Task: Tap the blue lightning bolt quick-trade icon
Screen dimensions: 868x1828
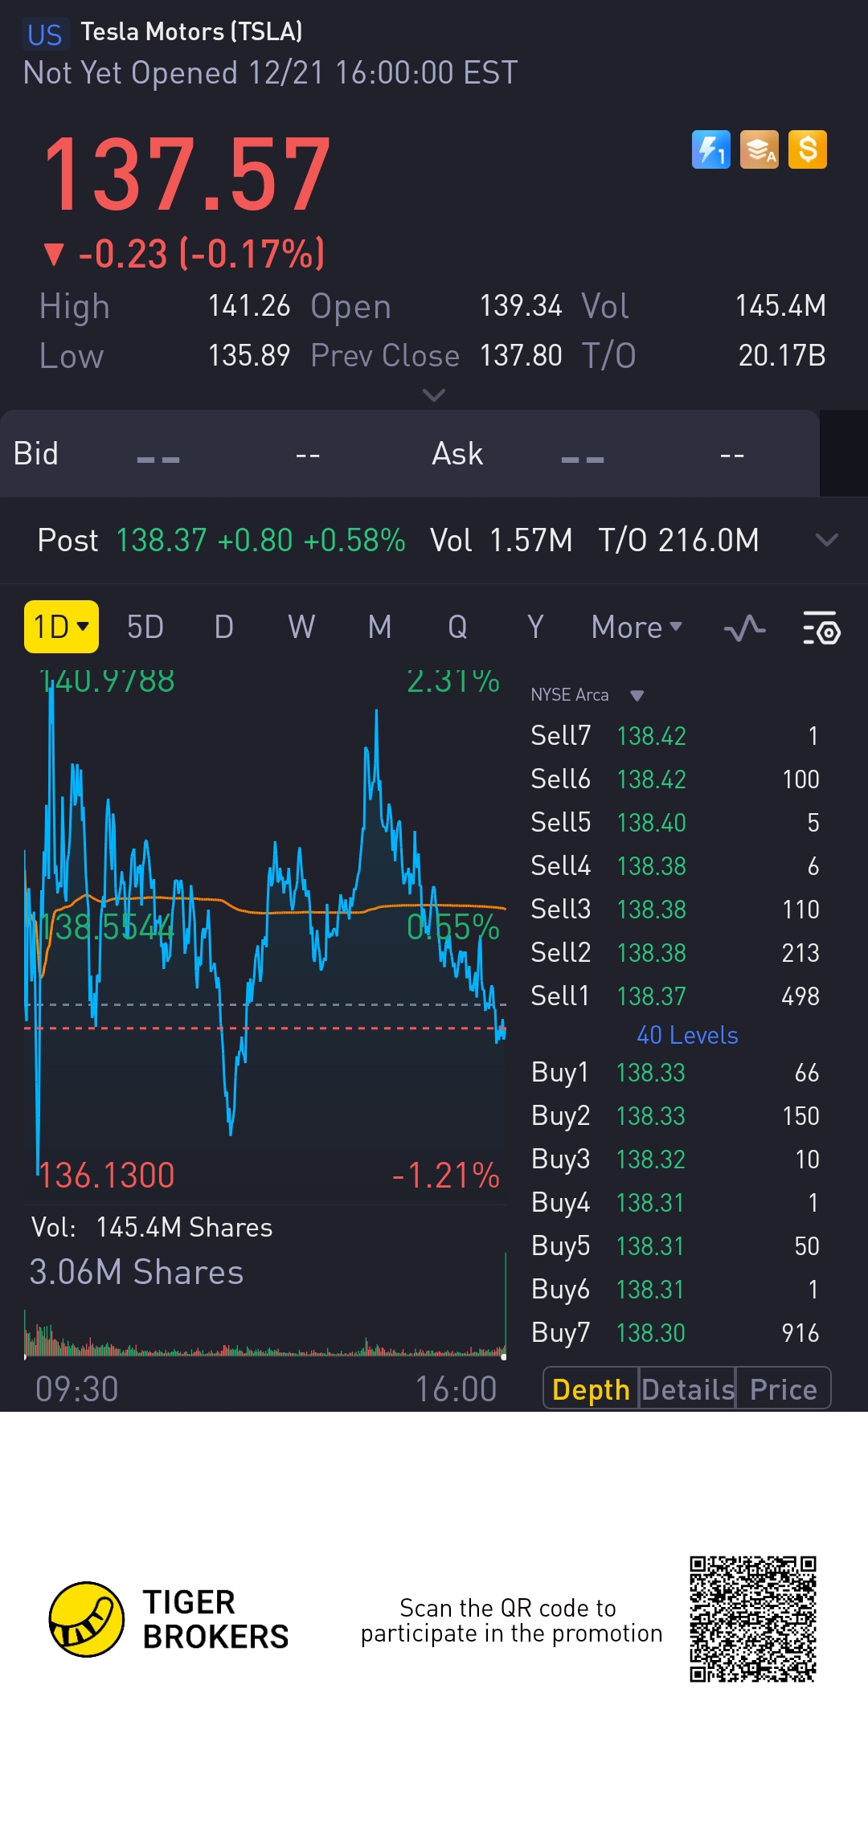Action: (x=711, y=149)
